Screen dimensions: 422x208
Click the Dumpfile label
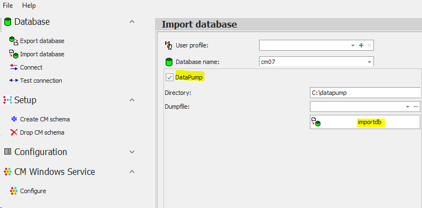(x=178, y=106)
